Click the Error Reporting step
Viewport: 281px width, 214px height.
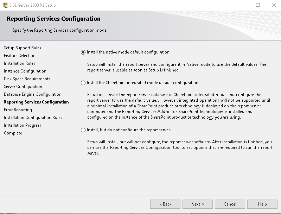18,110
